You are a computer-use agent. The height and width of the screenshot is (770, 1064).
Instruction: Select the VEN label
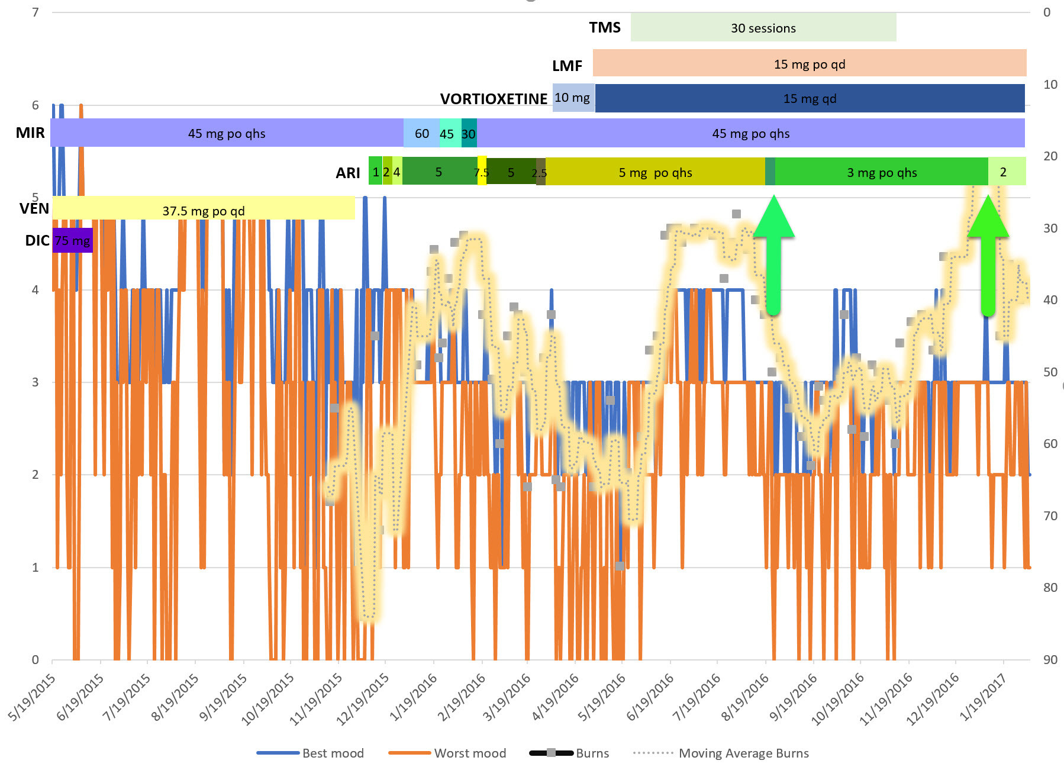pyautogui.click(x=34, y=208)
